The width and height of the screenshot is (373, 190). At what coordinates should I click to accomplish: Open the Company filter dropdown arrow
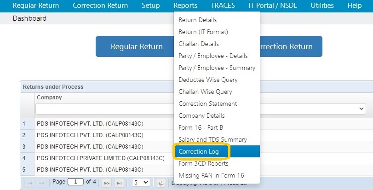click(x=362, y=109)
